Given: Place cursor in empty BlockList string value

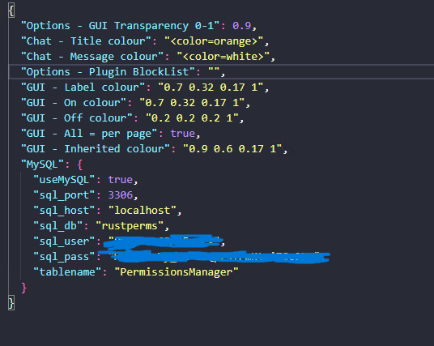Looking at the screenshot, I should 214,71.
